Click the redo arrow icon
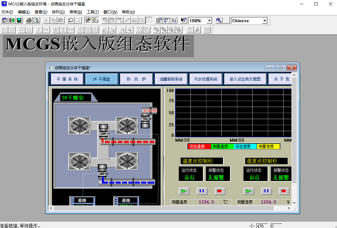 (78, 20)
